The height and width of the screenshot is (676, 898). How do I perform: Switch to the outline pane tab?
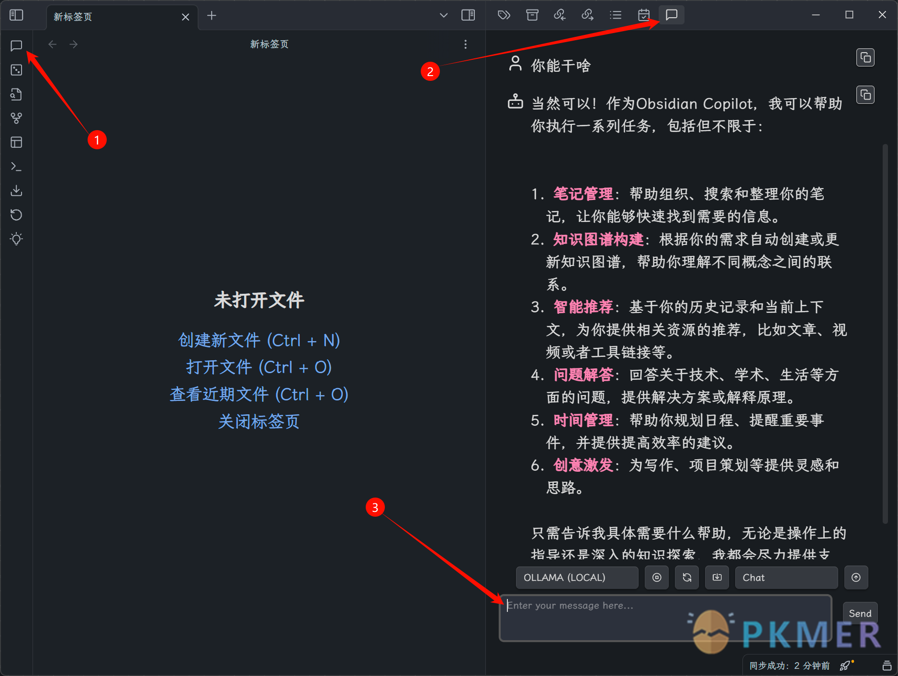(616, 15)
